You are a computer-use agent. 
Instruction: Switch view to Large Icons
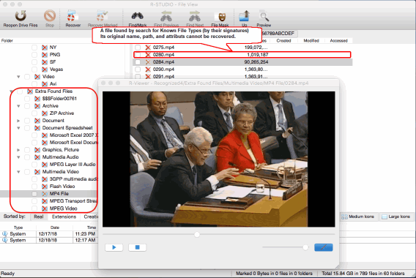(x=395, y=217)
